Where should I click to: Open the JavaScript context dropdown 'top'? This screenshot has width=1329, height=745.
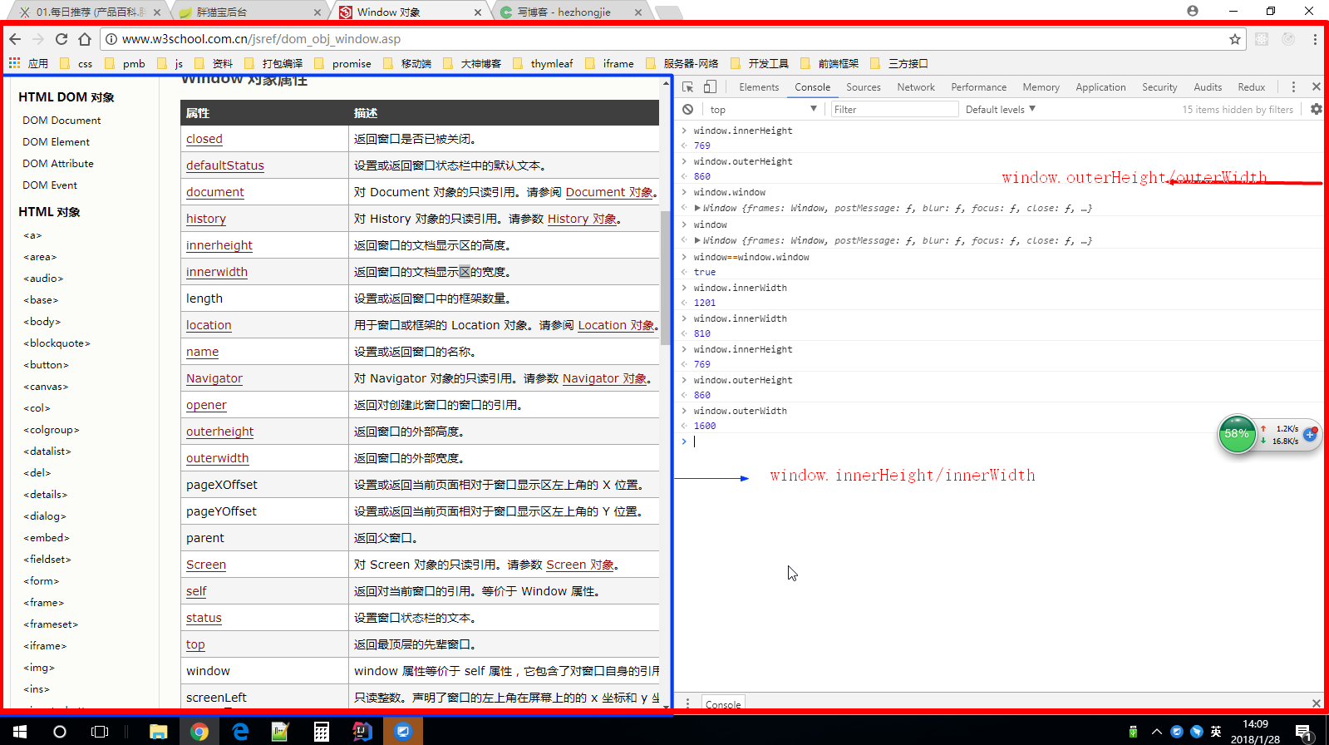click(x=763, y=109)
